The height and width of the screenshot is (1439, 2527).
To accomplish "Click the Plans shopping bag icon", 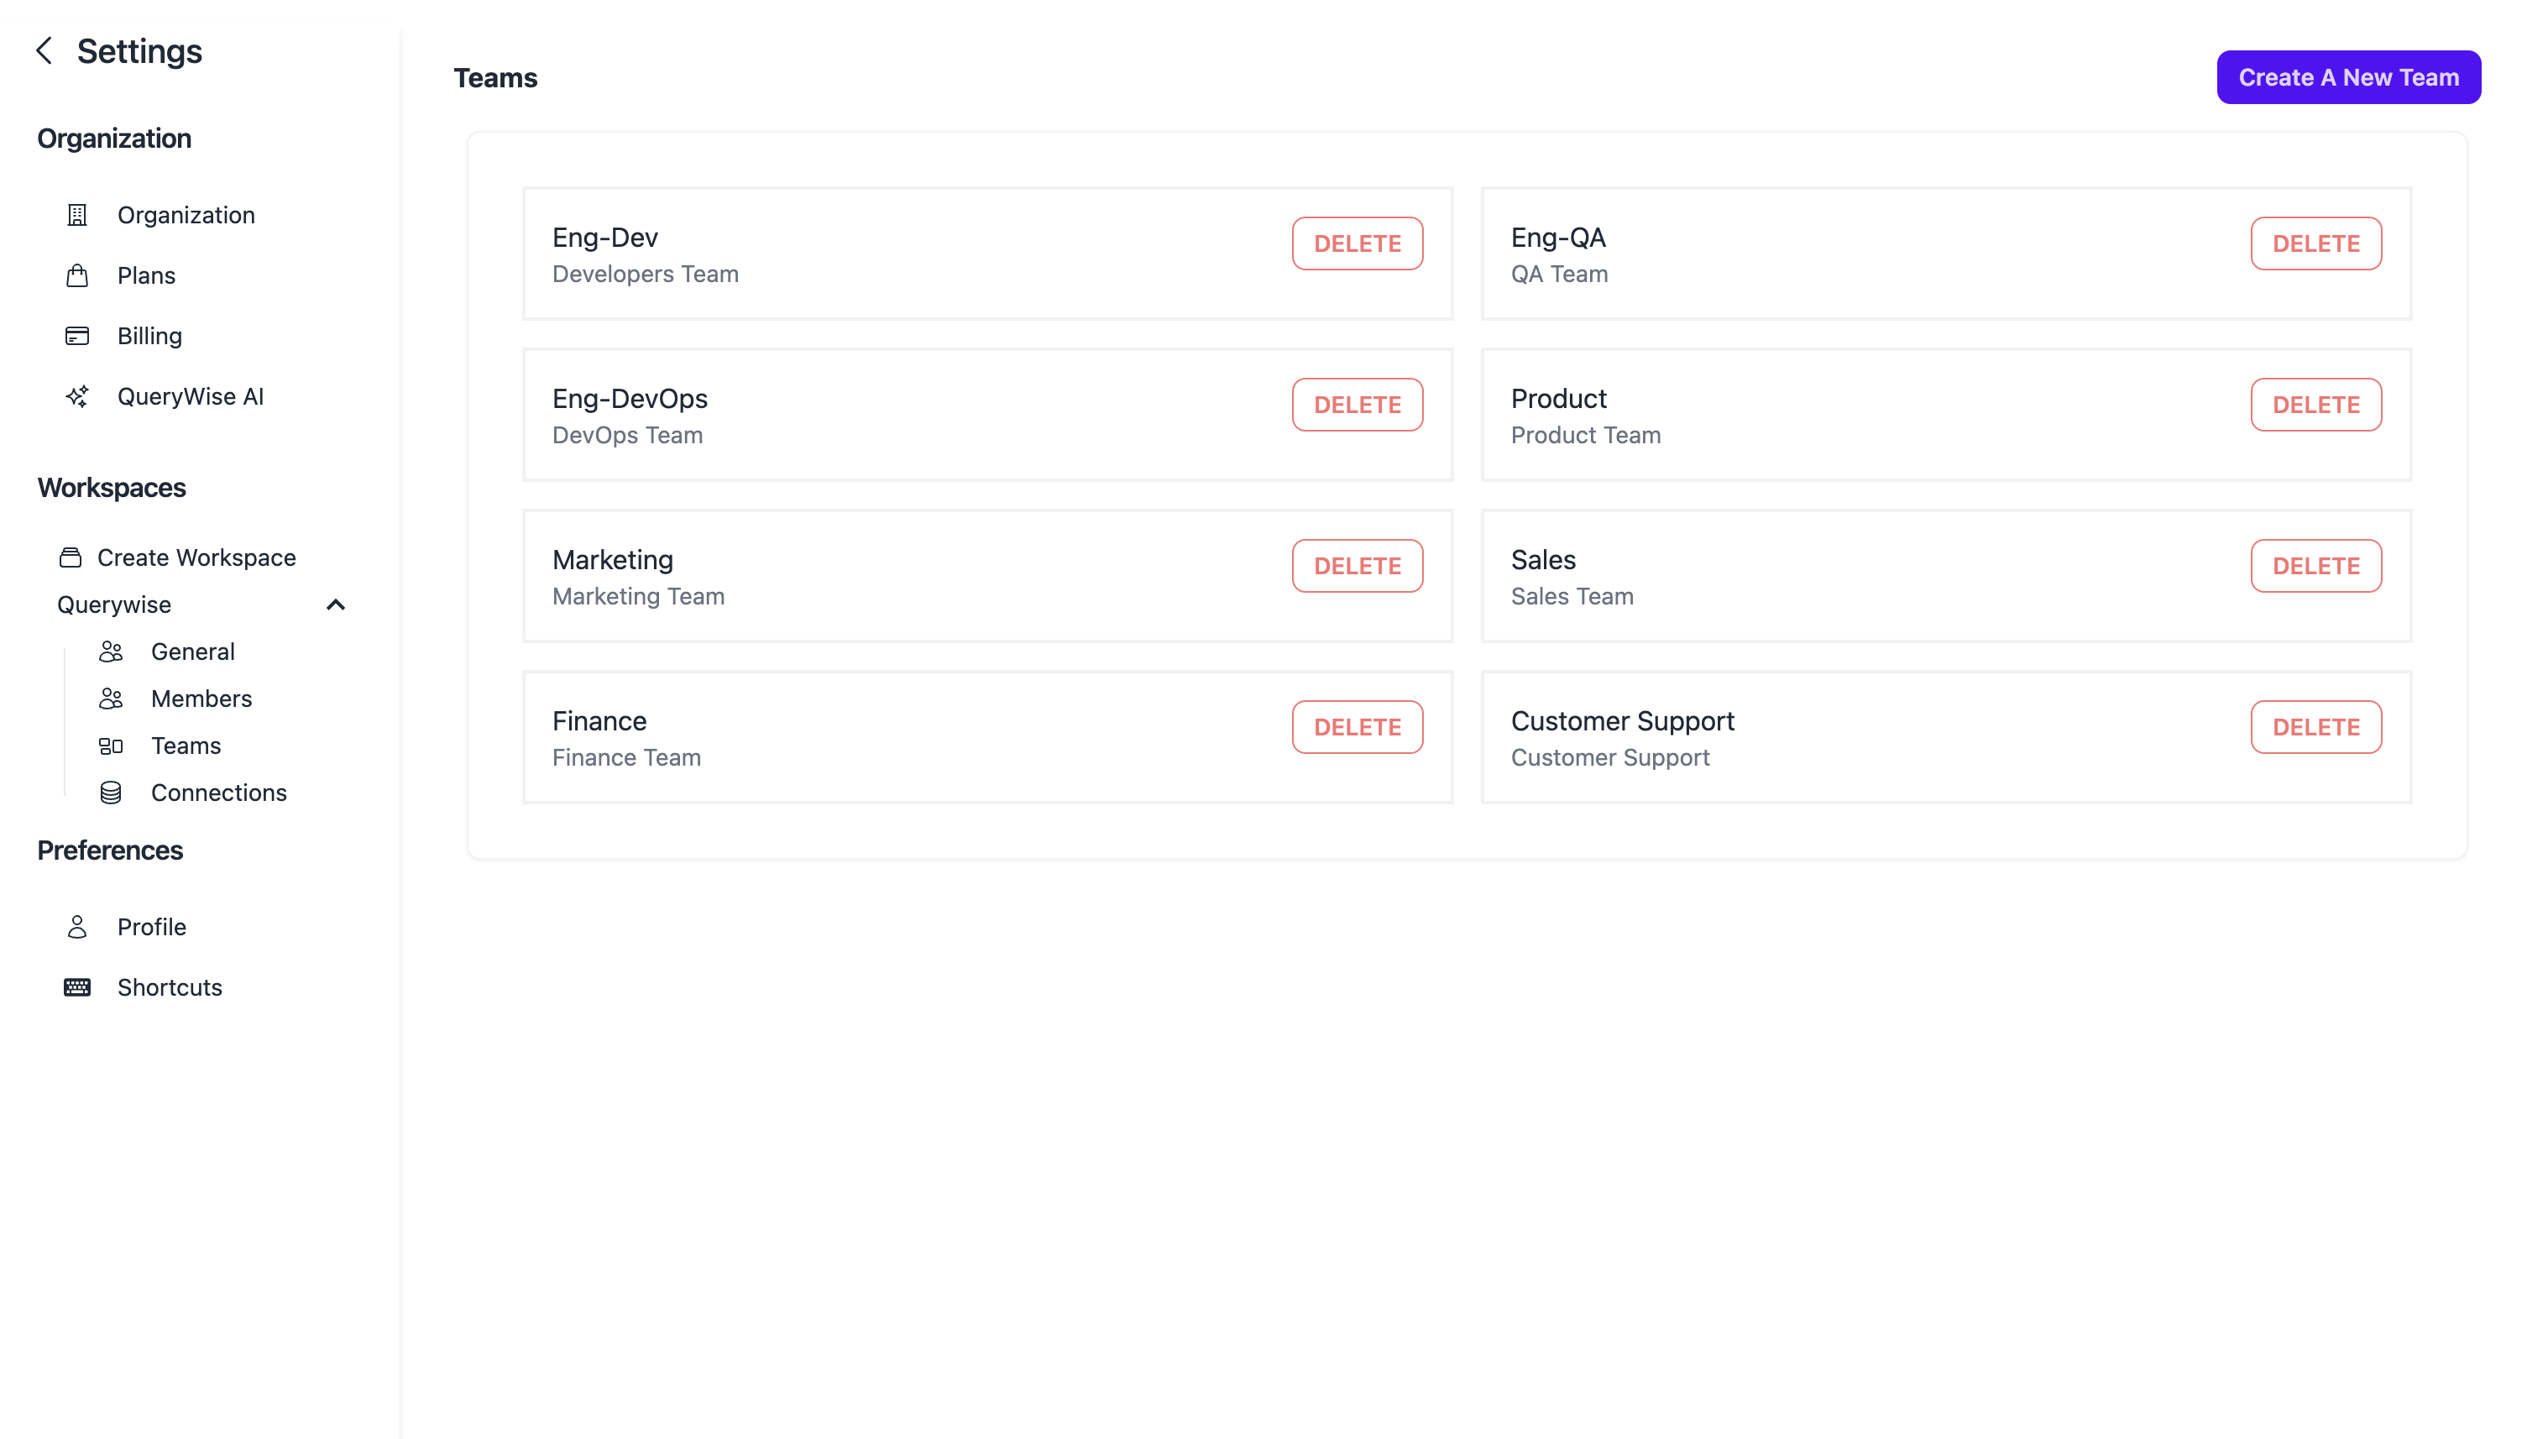I will (x=77, y=275).
